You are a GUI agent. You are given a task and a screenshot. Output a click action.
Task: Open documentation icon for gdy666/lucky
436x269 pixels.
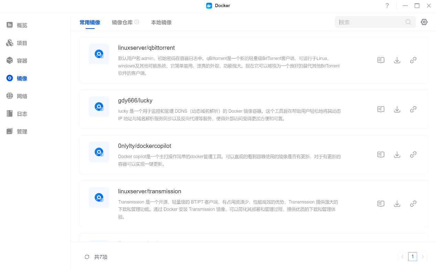[x=381, y=109]
